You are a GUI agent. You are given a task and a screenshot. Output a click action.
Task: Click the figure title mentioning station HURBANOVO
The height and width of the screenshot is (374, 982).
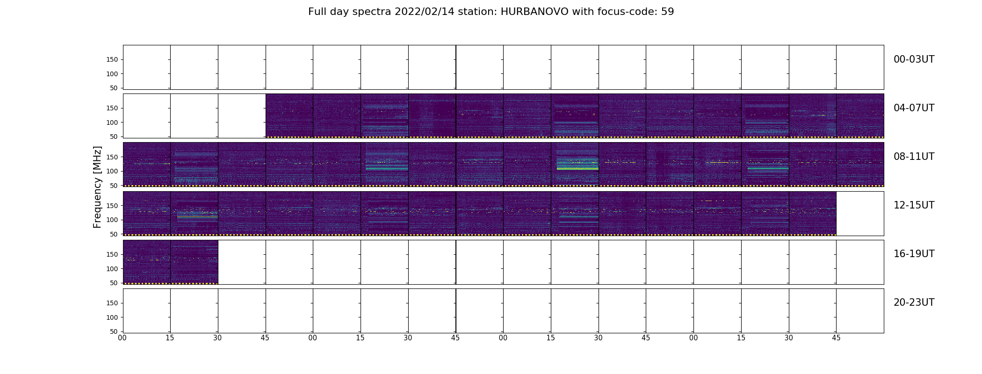tap(491, 12)
